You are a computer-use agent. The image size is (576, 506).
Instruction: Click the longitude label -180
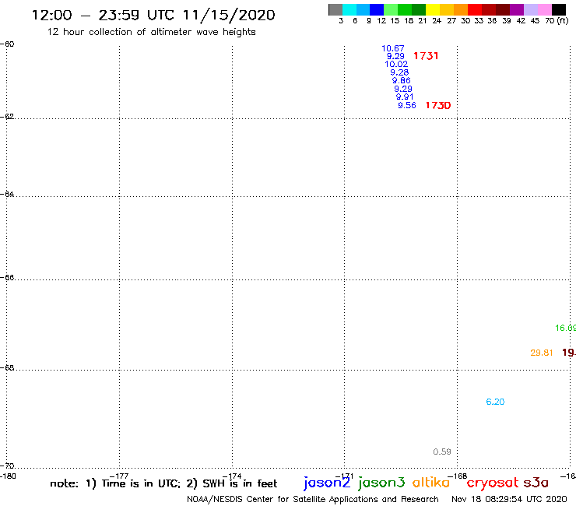click(x=8, y=476)
